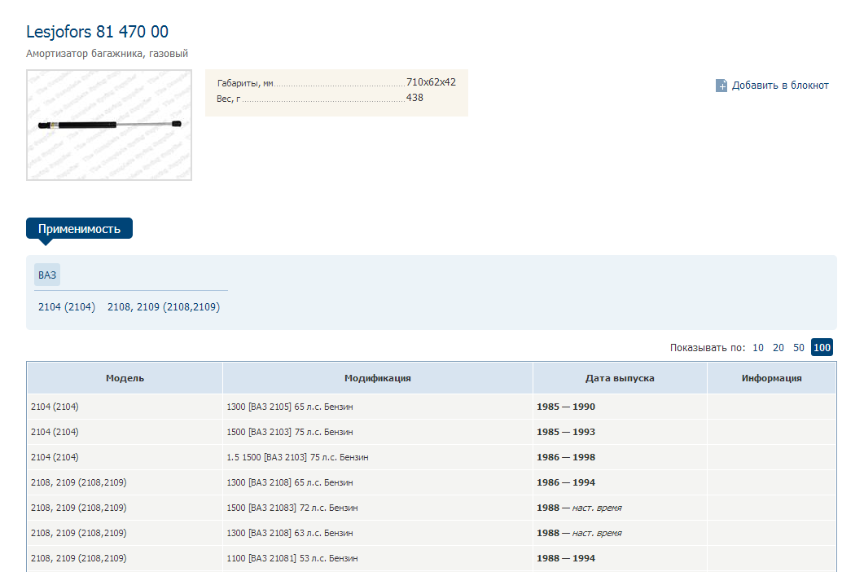Click the Модель column header
864x572 pixels.
pyautogui.click(x=125, y=378)
